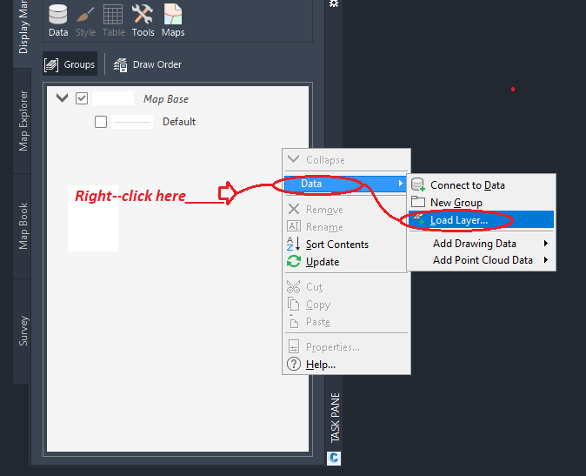
Task: Choose Collapse in the context menu
Action: [x=346, y=159]
